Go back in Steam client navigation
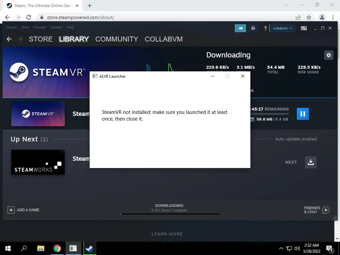The height and width of the screenshot is (255, 340). (9, 39)
